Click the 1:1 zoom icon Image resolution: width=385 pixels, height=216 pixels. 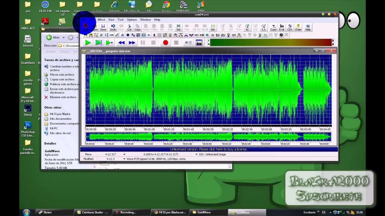pos(263,28)
